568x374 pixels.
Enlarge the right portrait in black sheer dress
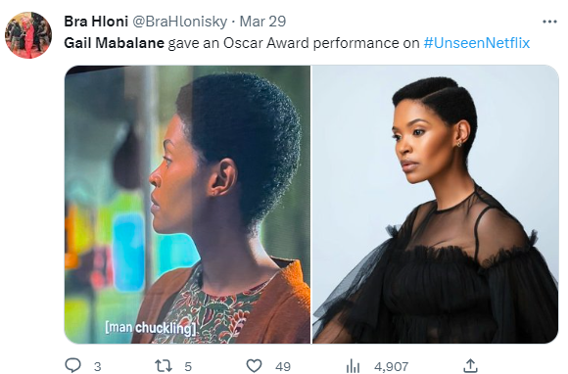[436, 205]
